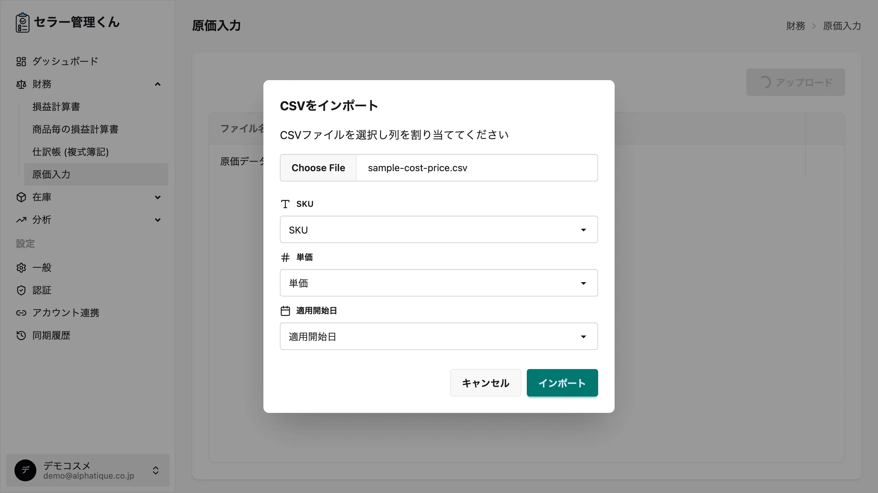This screenshot has height=493, width=878.
Task: Click the アップロード button behind dialog
Action: (x=795, y=82)
